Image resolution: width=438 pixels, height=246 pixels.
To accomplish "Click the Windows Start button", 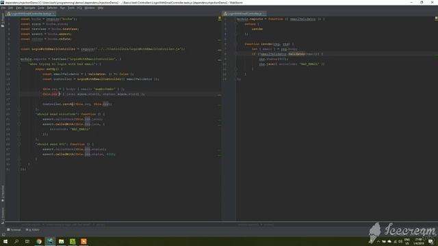I will [5, 241].
